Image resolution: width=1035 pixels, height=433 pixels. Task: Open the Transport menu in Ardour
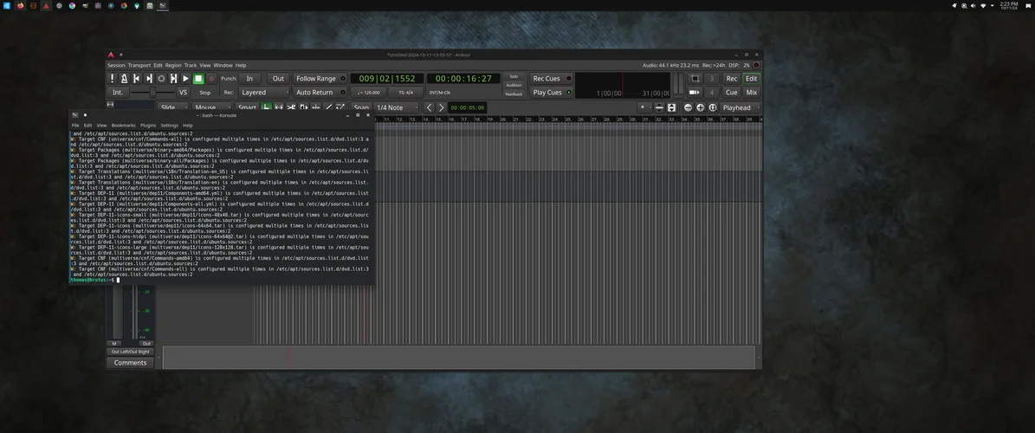139,65
